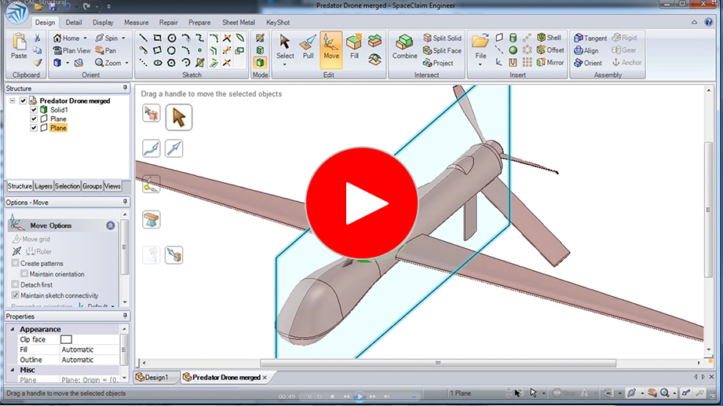Close the Predator Drone merged tab

[x=265, y=378]
